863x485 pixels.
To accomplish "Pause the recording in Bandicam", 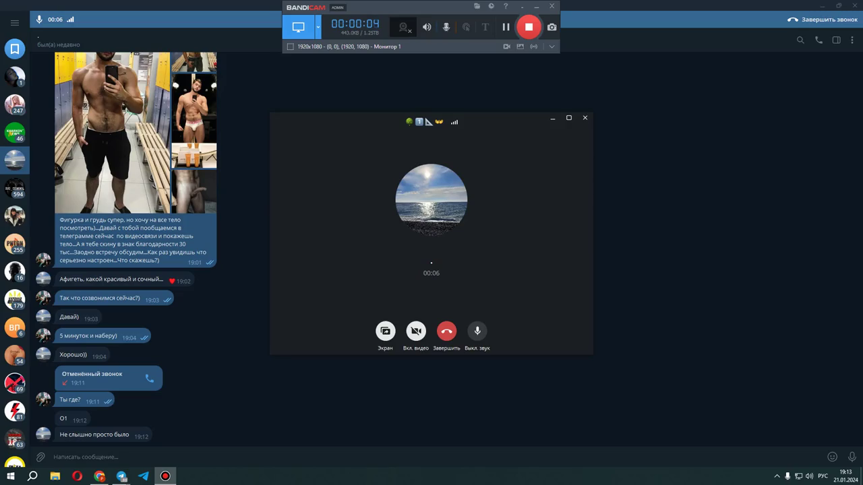I will (x=506, y=27).
